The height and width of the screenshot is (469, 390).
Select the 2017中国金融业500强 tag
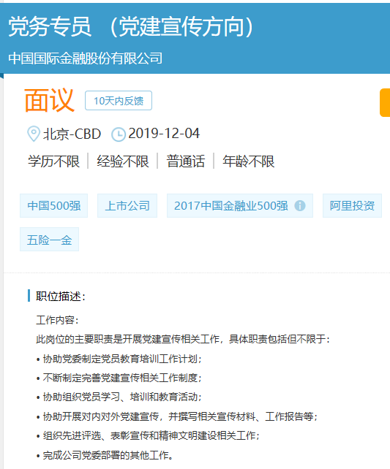[x=240, y=205]
